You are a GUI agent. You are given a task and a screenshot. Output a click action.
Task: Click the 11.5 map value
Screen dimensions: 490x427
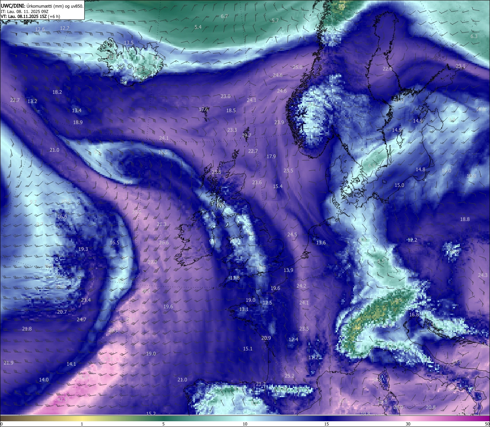click(x=163, y=152)
